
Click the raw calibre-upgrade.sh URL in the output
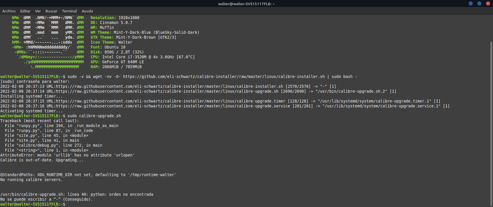[167, 91]
